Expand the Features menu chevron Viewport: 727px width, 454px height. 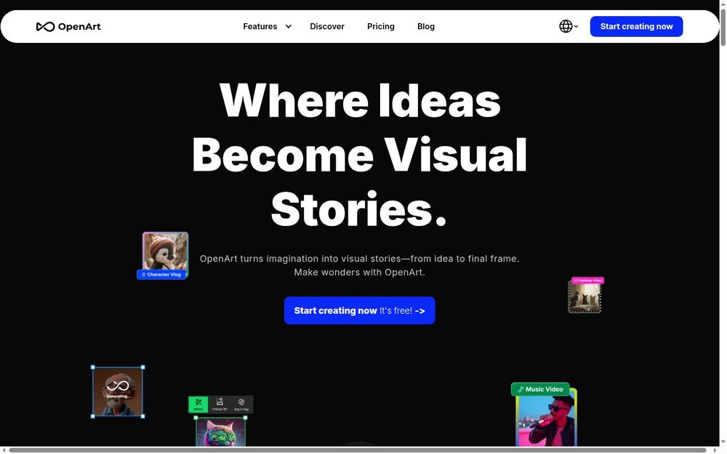click(x=289, y=26)
